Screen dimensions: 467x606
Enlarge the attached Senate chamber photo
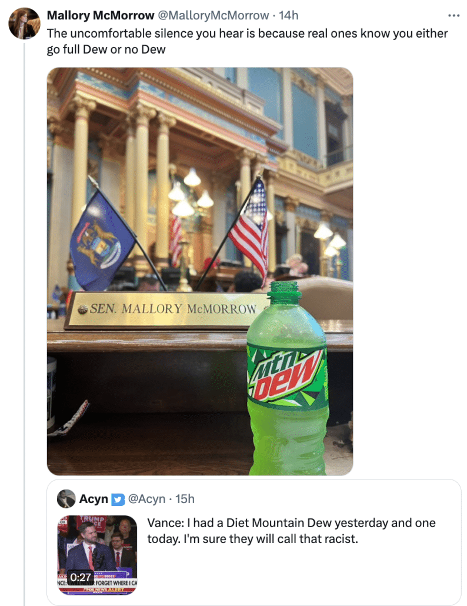[x=200, y=271]
